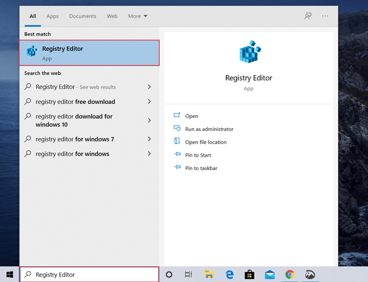Select 'registry editor for windows' suggestion
This screenshot has width=368, height=282.
89,154
